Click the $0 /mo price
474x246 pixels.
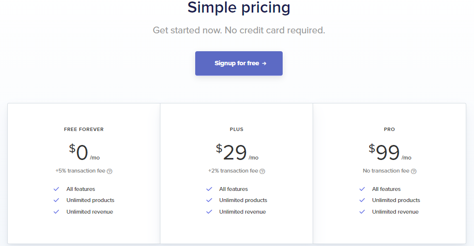[84, 153]
